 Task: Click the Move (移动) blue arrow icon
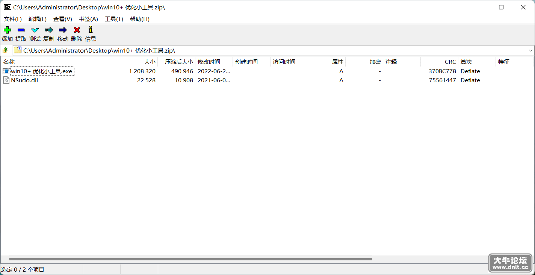click(63, 30)
